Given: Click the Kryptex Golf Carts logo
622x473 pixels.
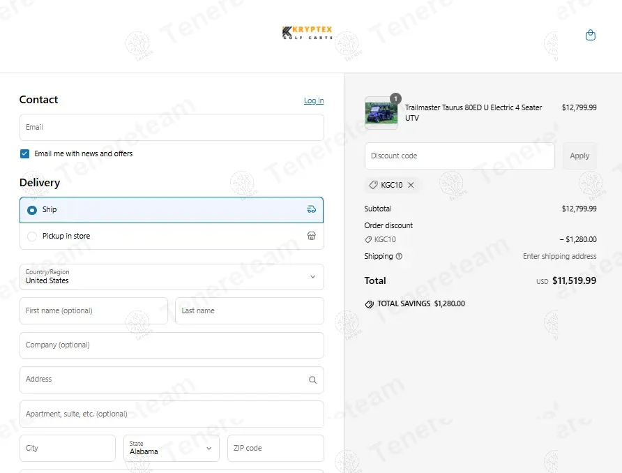Looking at the screenshot, I should point(308,33).
